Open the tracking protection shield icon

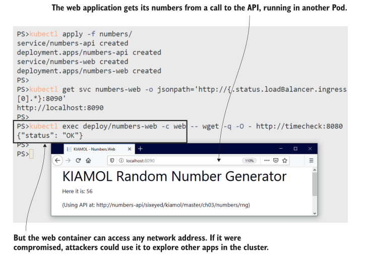tap(111, 161)
